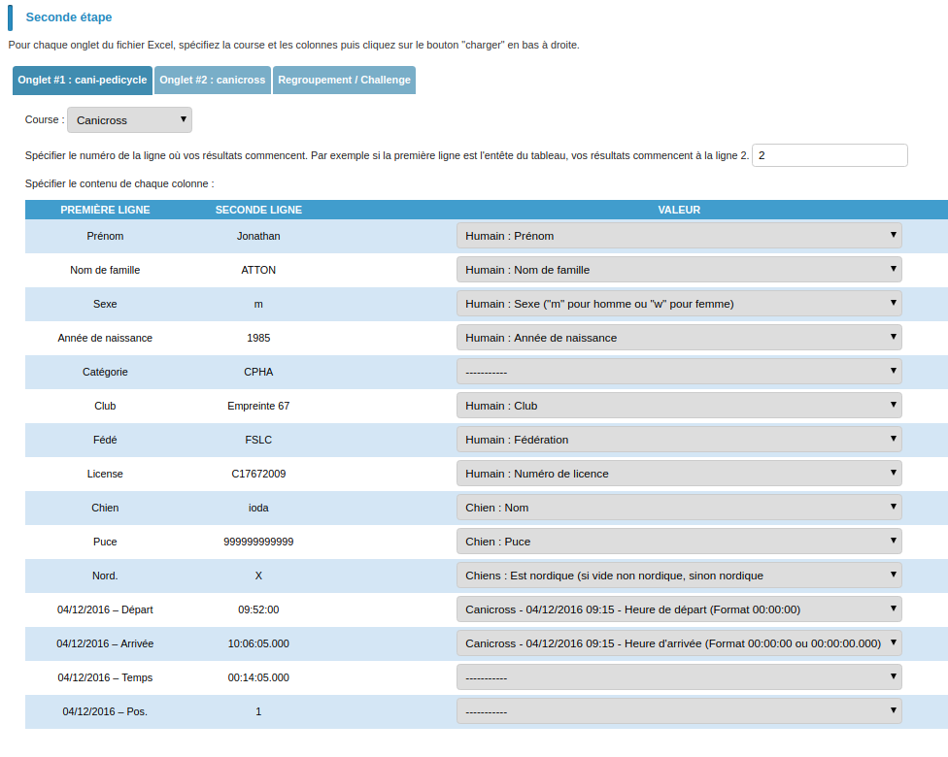Click the Sexe first-line cell
Screen dimensions: 948x757
[x=105, y=304]
